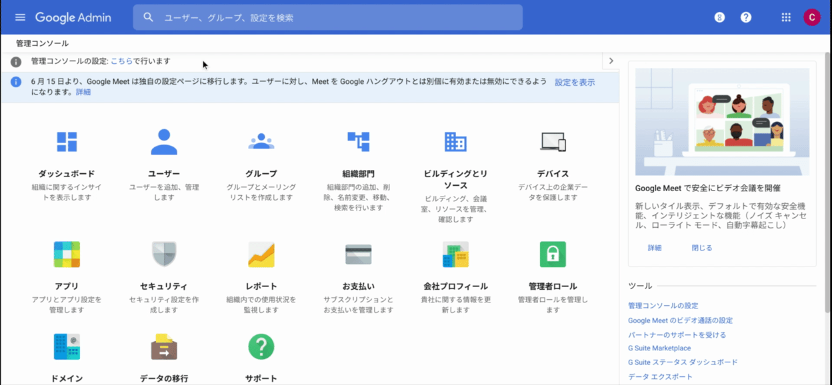Image resolution: width=832 pixels, height=385 pixels.
Task: Open the Reports (レポート) chart icon
Action: click(x=261, y=254)
